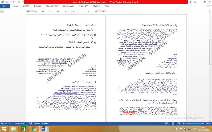
Task: Click the heading numbered 10
Action: tap(81, 25)
